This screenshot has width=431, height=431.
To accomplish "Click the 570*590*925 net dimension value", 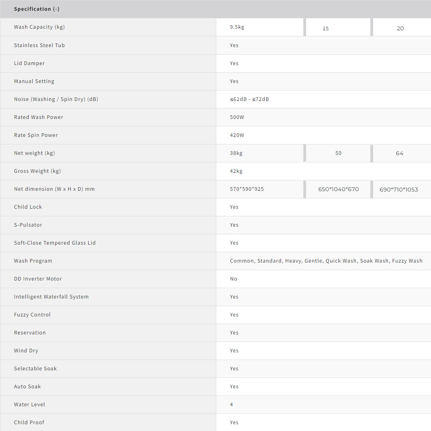I will pyautogui.click(x=247, y=189).
